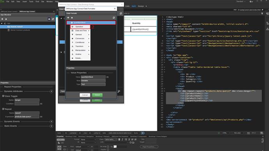Choose Operation from the context menu
Screen dimensions: 269x151
pos(80,27)
